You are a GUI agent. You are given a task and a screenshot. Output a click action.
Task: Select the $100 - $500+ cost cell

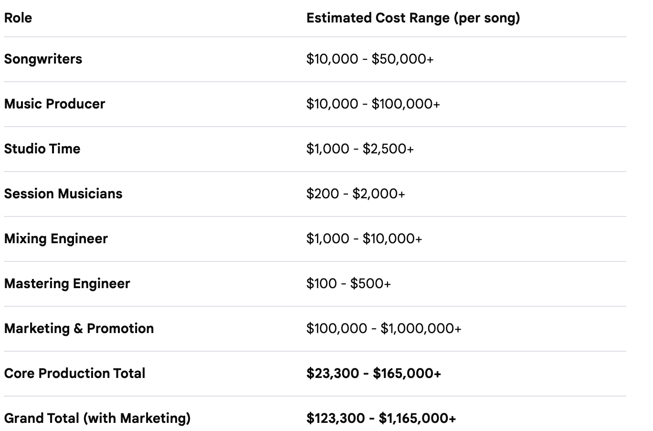[348, 284]
